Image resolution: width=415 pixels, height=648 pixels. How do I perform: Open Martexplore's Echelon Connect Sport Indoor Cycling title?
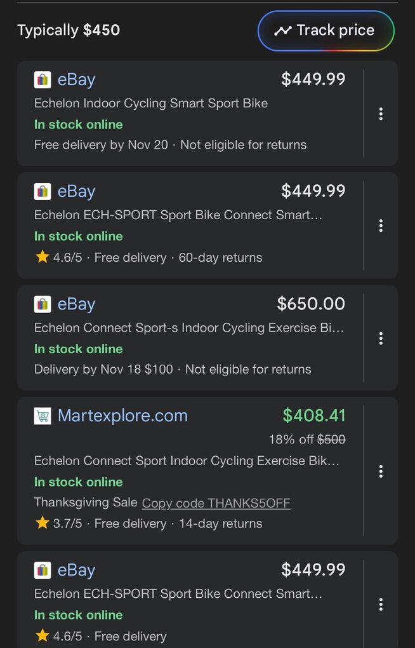pyautogui.click(x=187, y=461)
